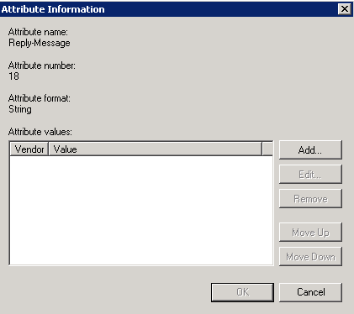Close the Attribute Information window
The height and width of the screenshot is (314, 354).
345,9
